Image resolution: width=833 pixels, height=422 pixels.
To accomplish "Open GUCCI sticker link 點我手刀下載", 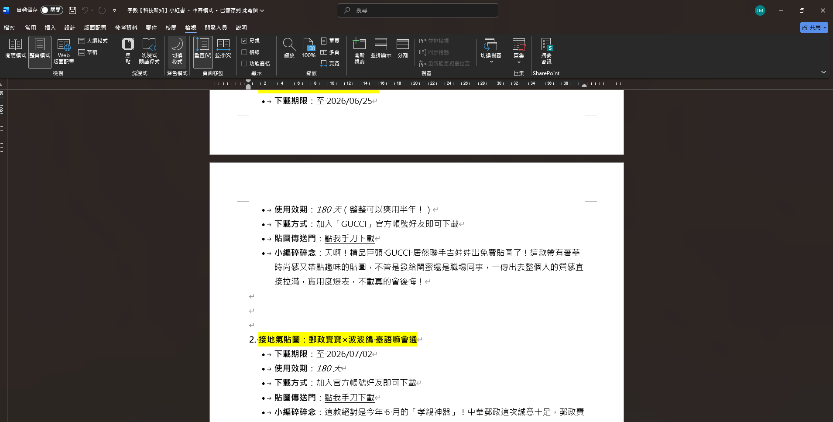I will point(350,239).
